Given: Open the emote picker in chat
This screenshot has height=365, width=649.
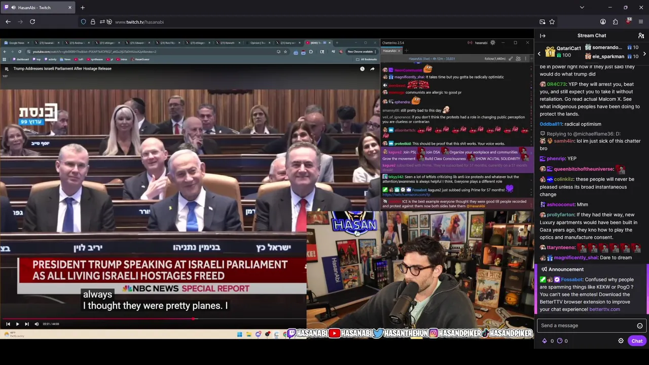Looking at the screenshot, I should tap(640, 325).
